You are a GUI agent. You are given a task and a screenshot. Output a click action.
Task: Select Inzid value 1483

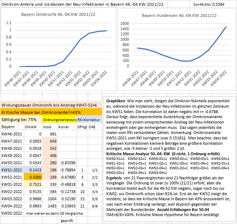coord(50,206)
